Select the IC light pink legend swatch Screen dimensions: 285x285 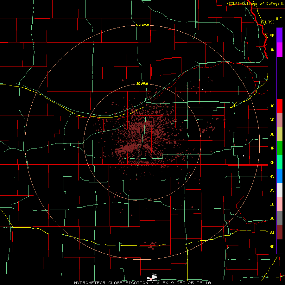280,204
